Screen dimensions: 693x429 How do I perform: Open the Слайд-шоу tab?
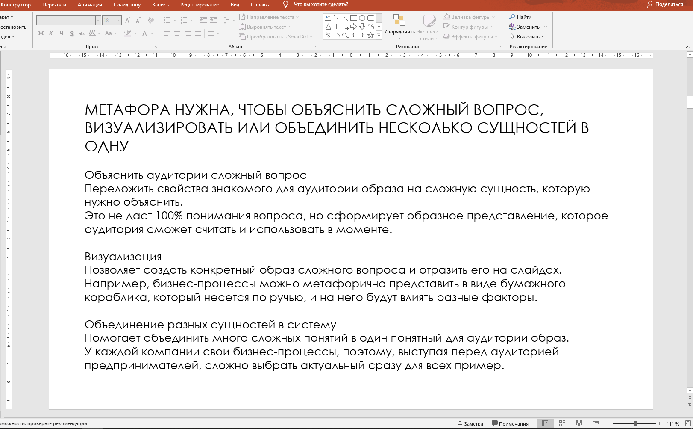pos(127,5)
